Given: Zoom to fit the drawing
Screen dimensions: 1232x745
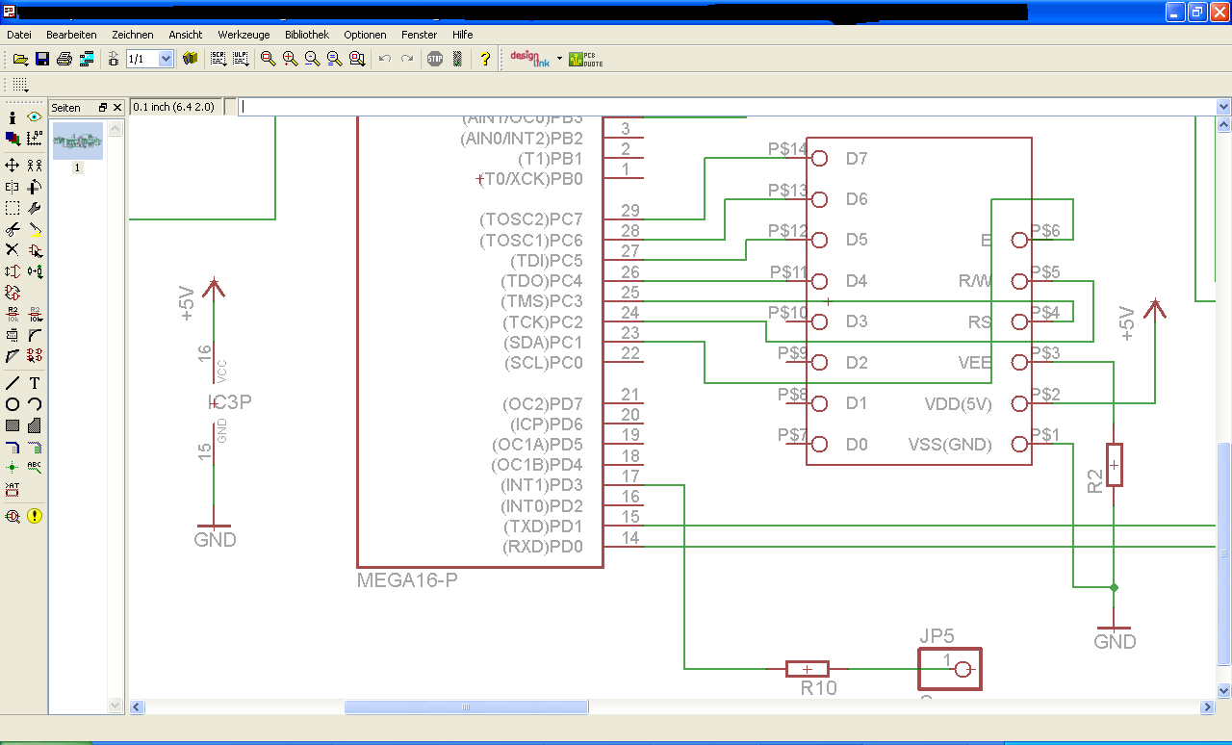Looking at the screenshot, I should tap(269, 59).
